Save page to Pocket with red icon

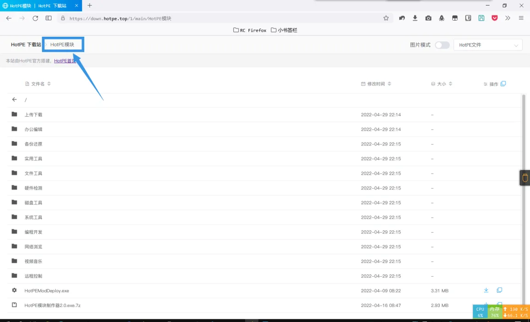(x=495, y=18)
